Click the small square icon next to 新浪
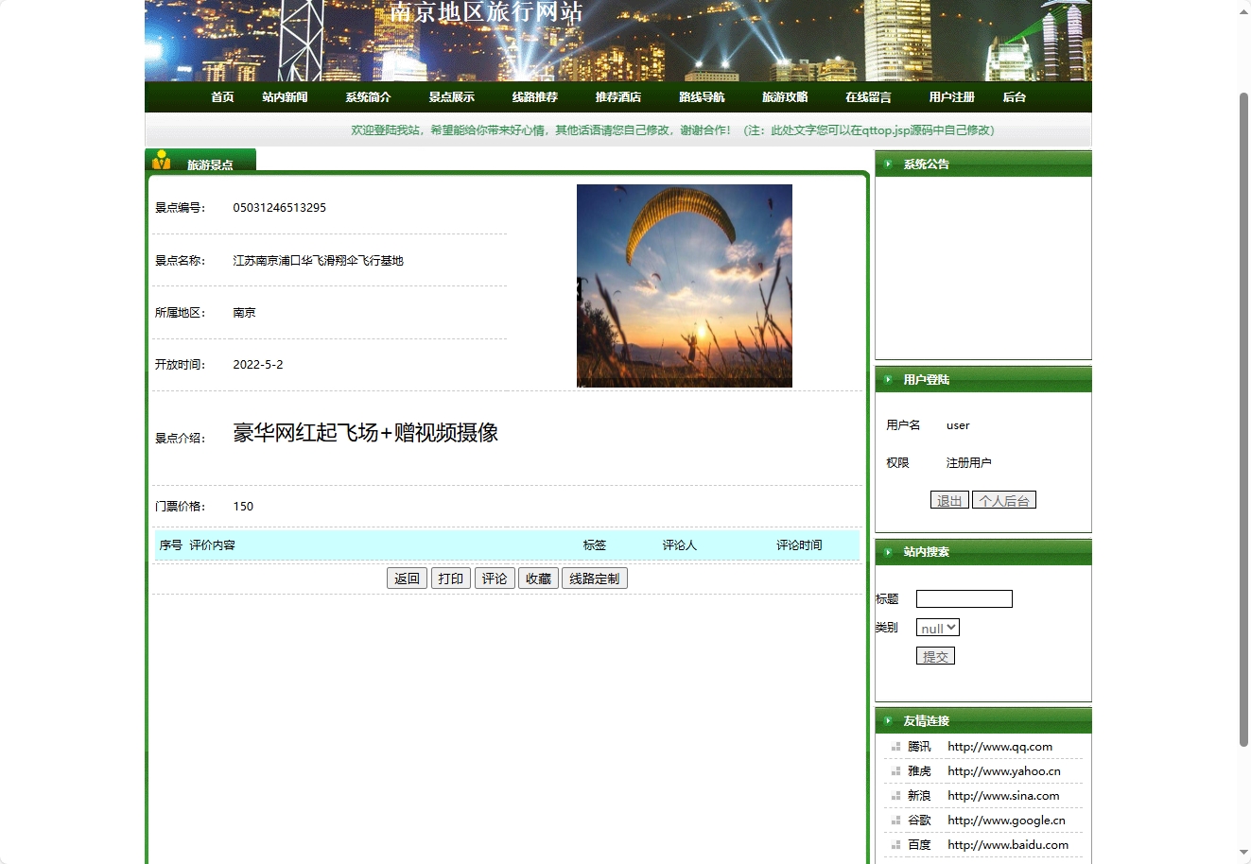Image resolution: width=1251 pixels, height=864 pixels. [x=895, y=795]
